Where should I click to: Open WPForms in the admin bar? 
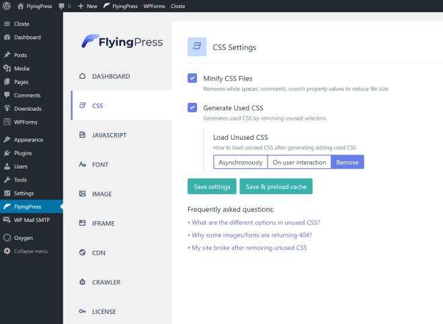pos(154,6)
